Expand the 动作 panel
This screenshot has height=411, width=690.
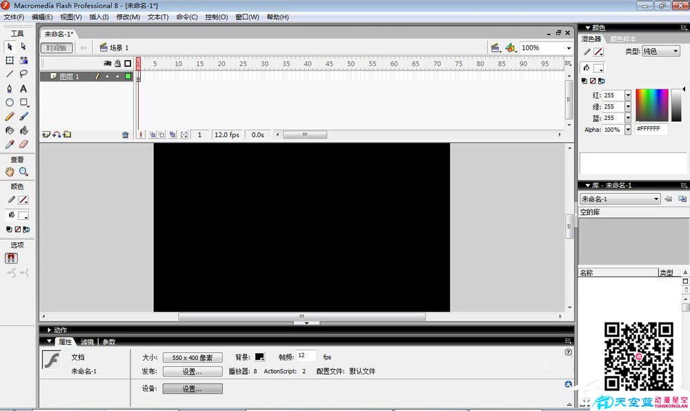pos(49,330)
